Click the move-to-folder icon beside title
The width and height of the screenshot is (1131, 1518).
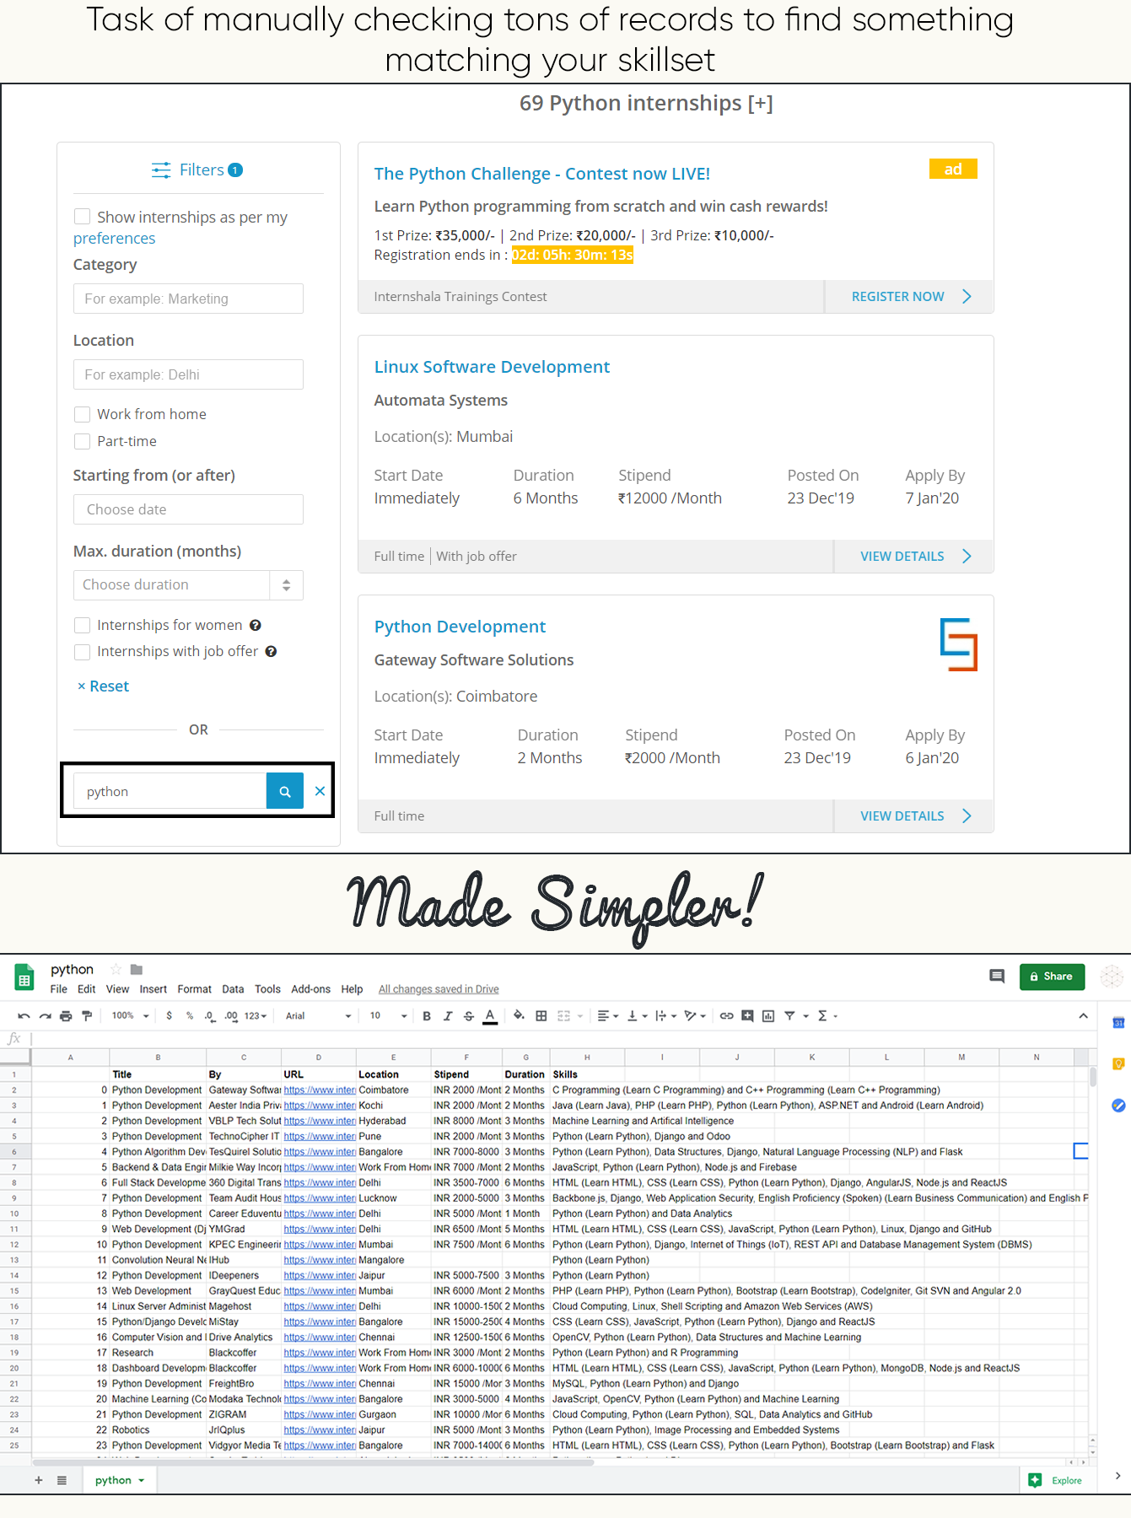(137, 970)
